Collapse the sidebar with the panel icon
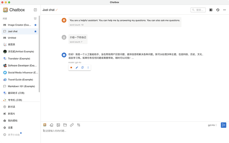Image resolution: width=229 pixels, height=143 pixels. pyautogui.click(x=35, y=10)
